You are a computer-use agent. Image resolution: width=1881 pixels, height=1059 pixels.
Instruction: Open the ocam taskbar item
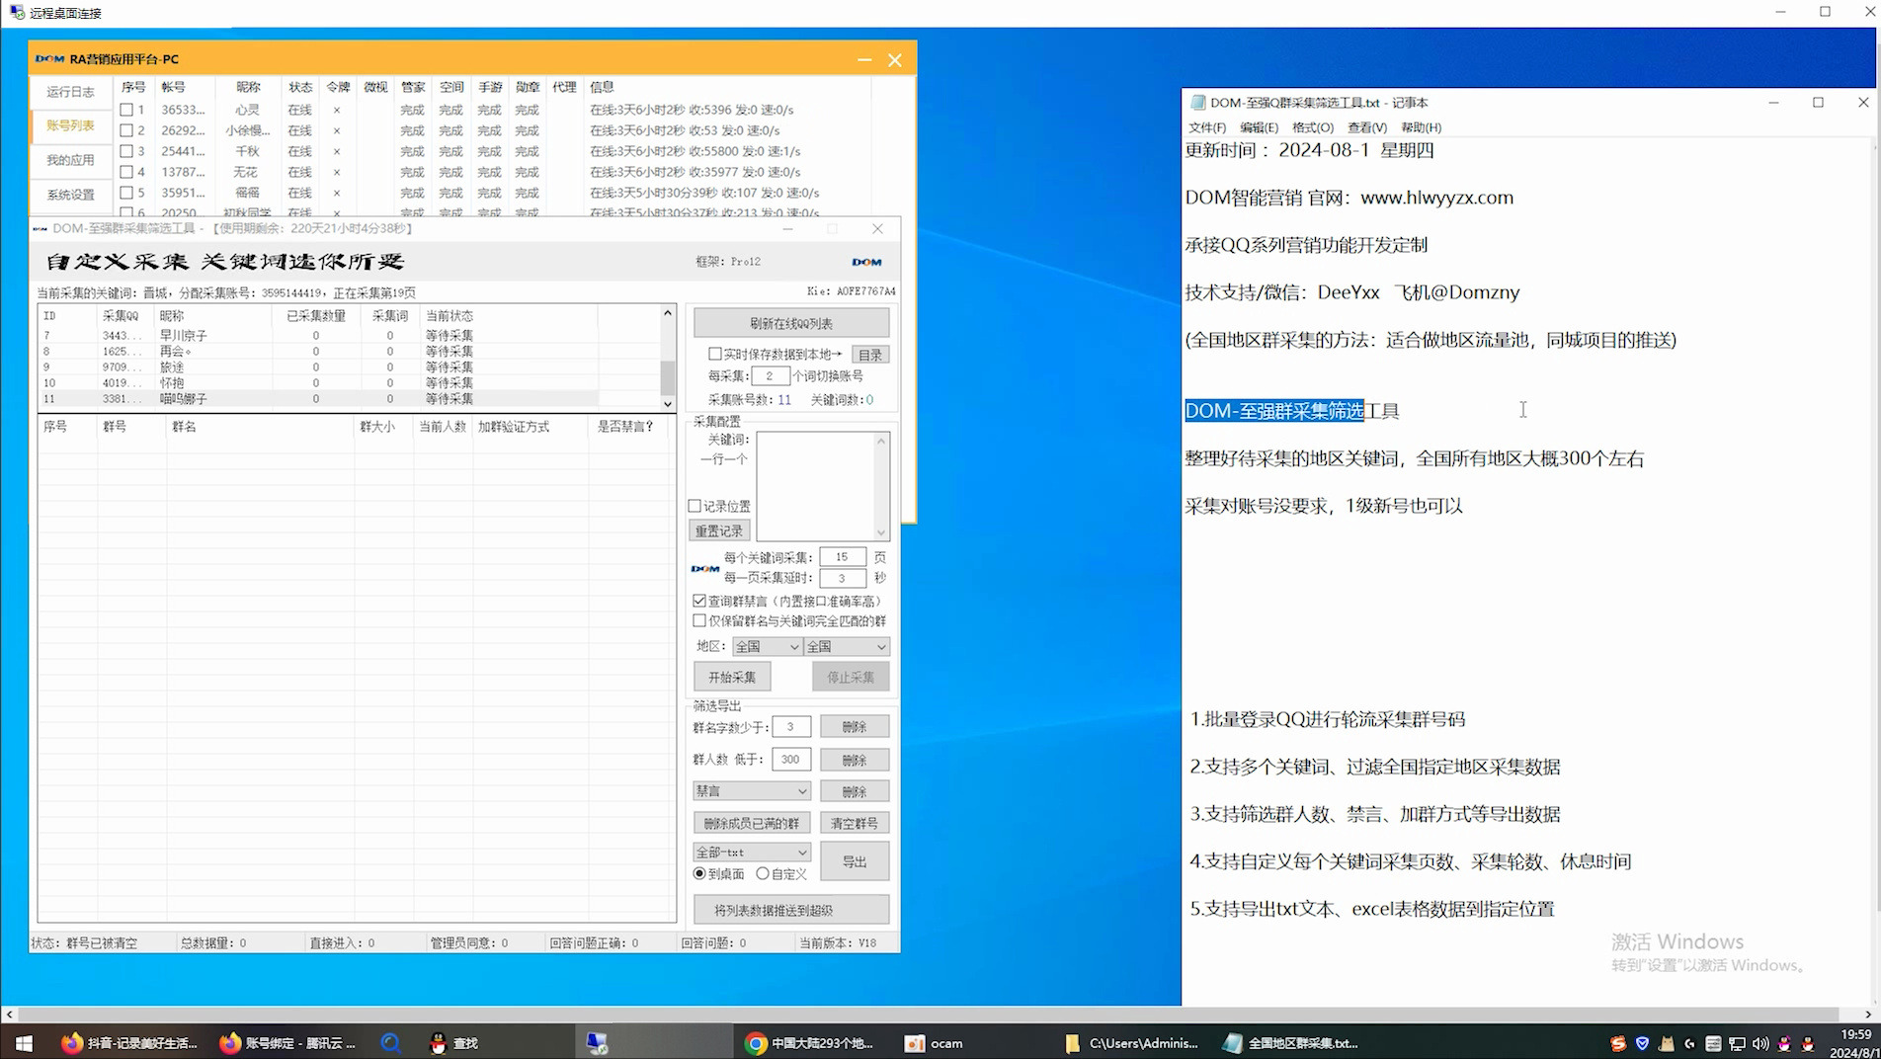coord(935,1043)
